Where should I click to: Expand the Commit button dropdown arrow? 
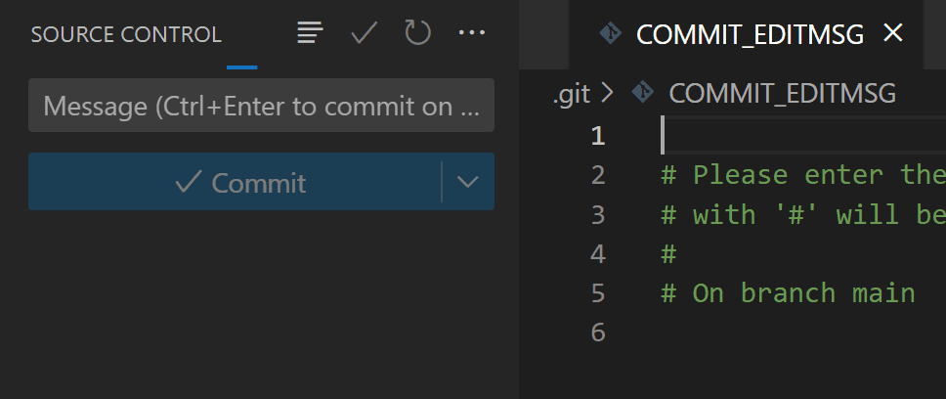(x=468, y=182)
